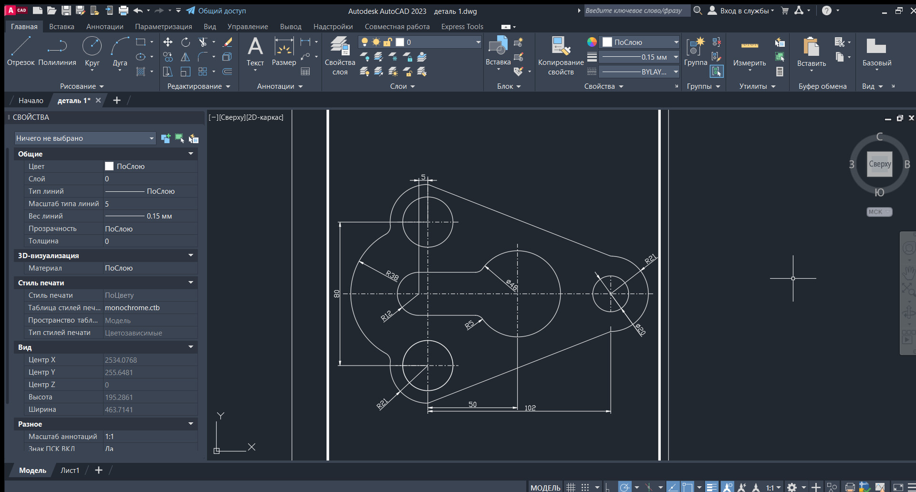Click the Rotate tool icon
916x492 pixels.
(186, 42)
